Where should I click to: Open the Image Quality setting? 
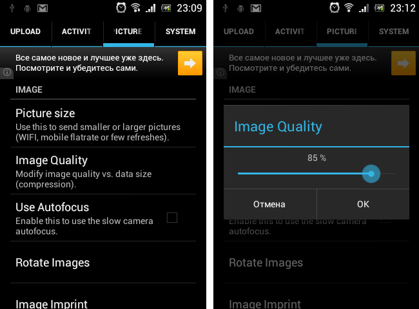point(103,171)
